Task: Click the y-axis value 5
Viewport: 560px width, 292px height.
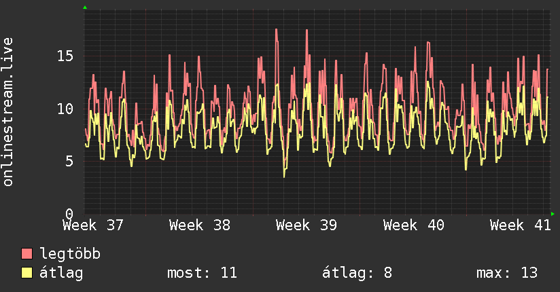Action: tap(69, 162)
